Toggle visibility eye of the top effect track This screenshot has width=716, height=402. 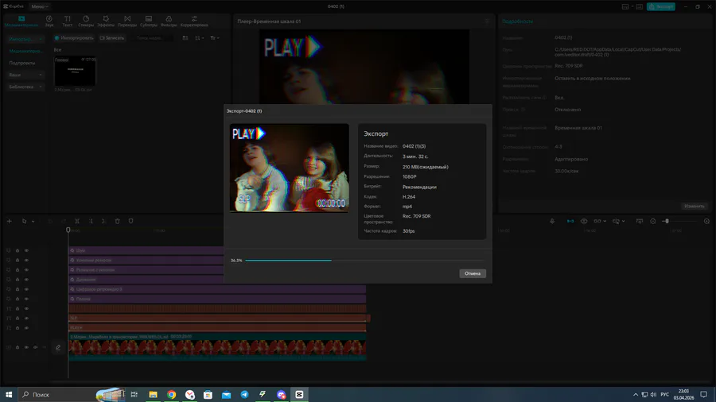point(26,250)
